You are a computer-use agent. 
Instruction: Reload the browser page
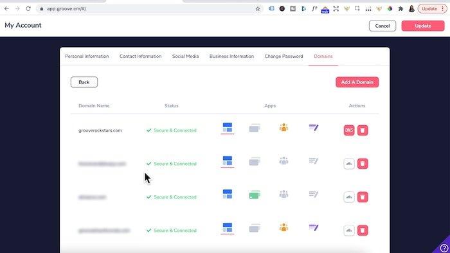(28, 8)
